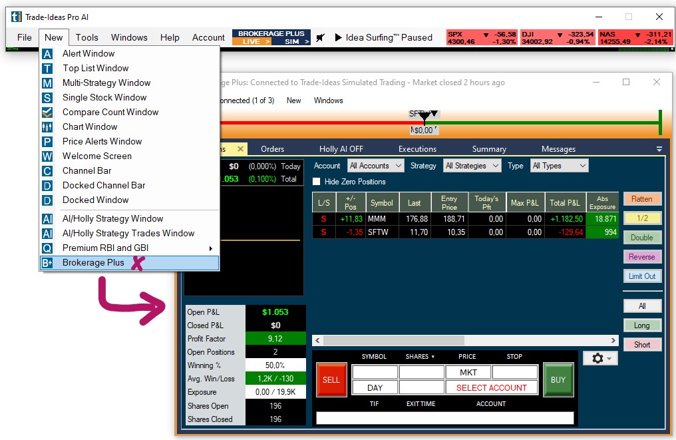This screenshot has height=440, width=676.
Task: Switch to the Holly AI OFF tab
Action: [x=341, y=149]
